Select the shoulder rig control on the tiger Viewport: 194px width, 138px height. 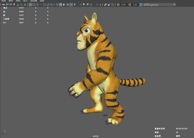point(98,52)
